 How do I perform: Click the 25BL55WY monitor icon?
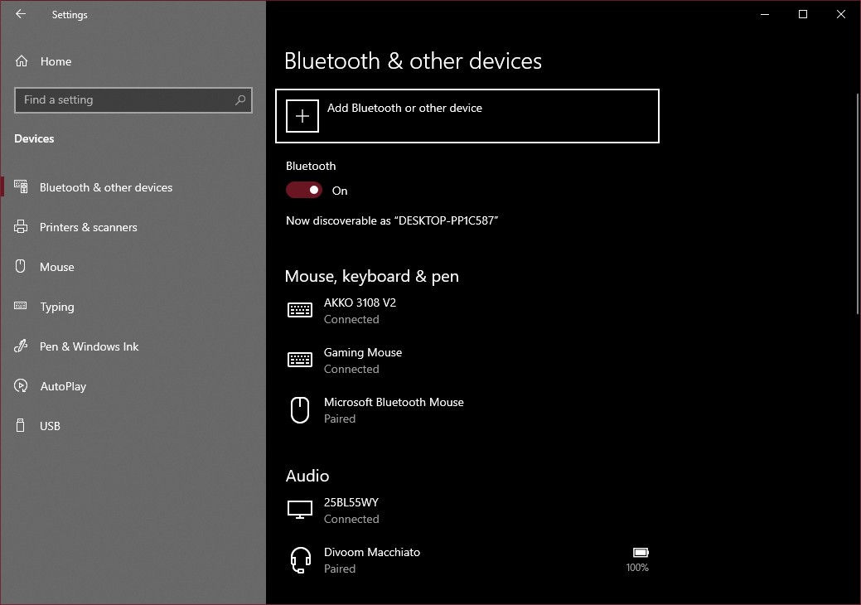click(300, 510)
